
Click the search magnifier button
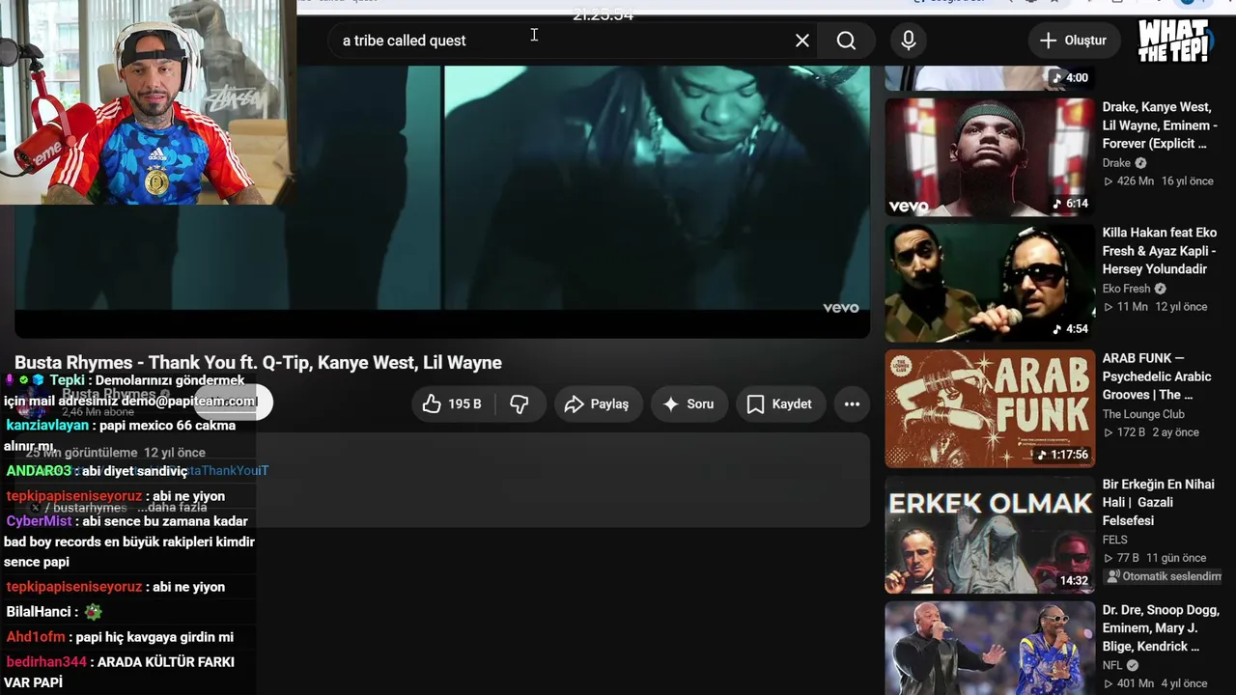pyautogui.click(x=846, y=41)
